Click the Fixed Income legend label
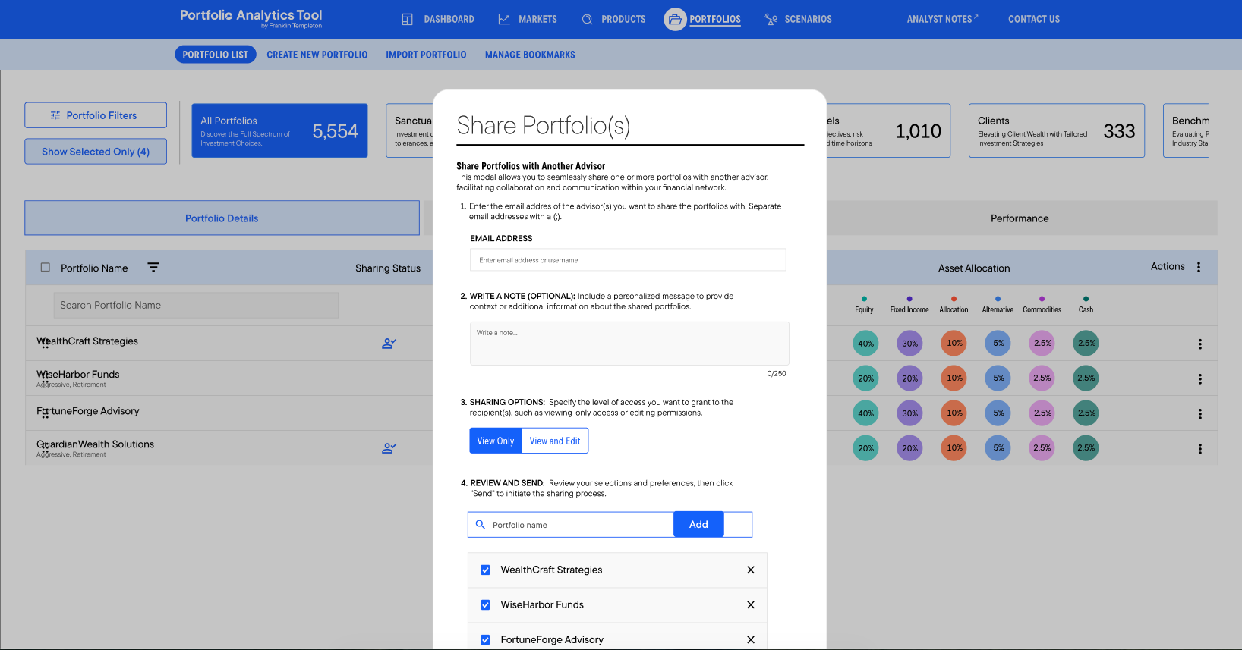 [x=909, y=309]
